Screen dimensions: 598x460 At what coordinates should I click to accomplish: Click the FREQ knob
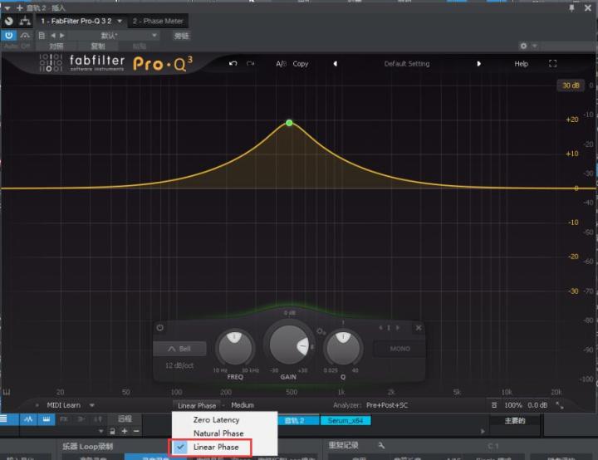[x=234, y=347]
